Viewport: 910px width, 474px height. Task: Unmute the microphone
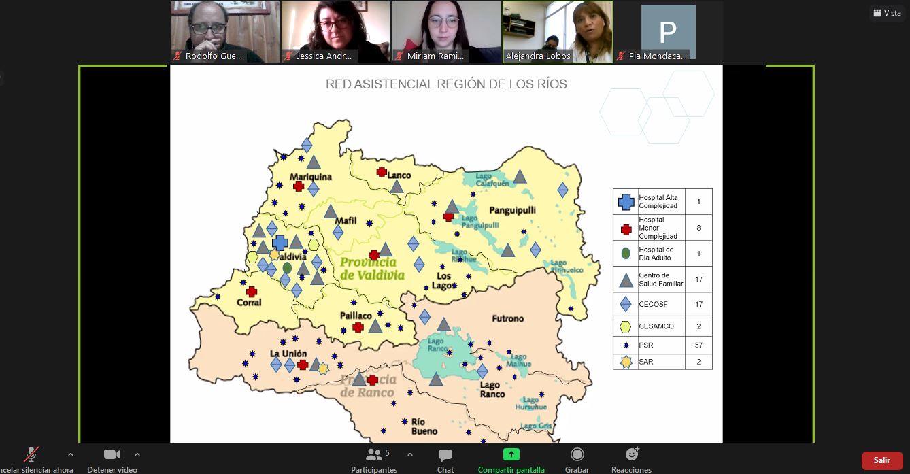click(x=31, y=454)
